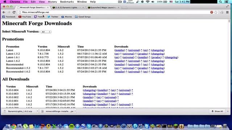Viewport: 232px width, 130px height.
Task: Open the YouTube bookmark
Action: point(25,17)
